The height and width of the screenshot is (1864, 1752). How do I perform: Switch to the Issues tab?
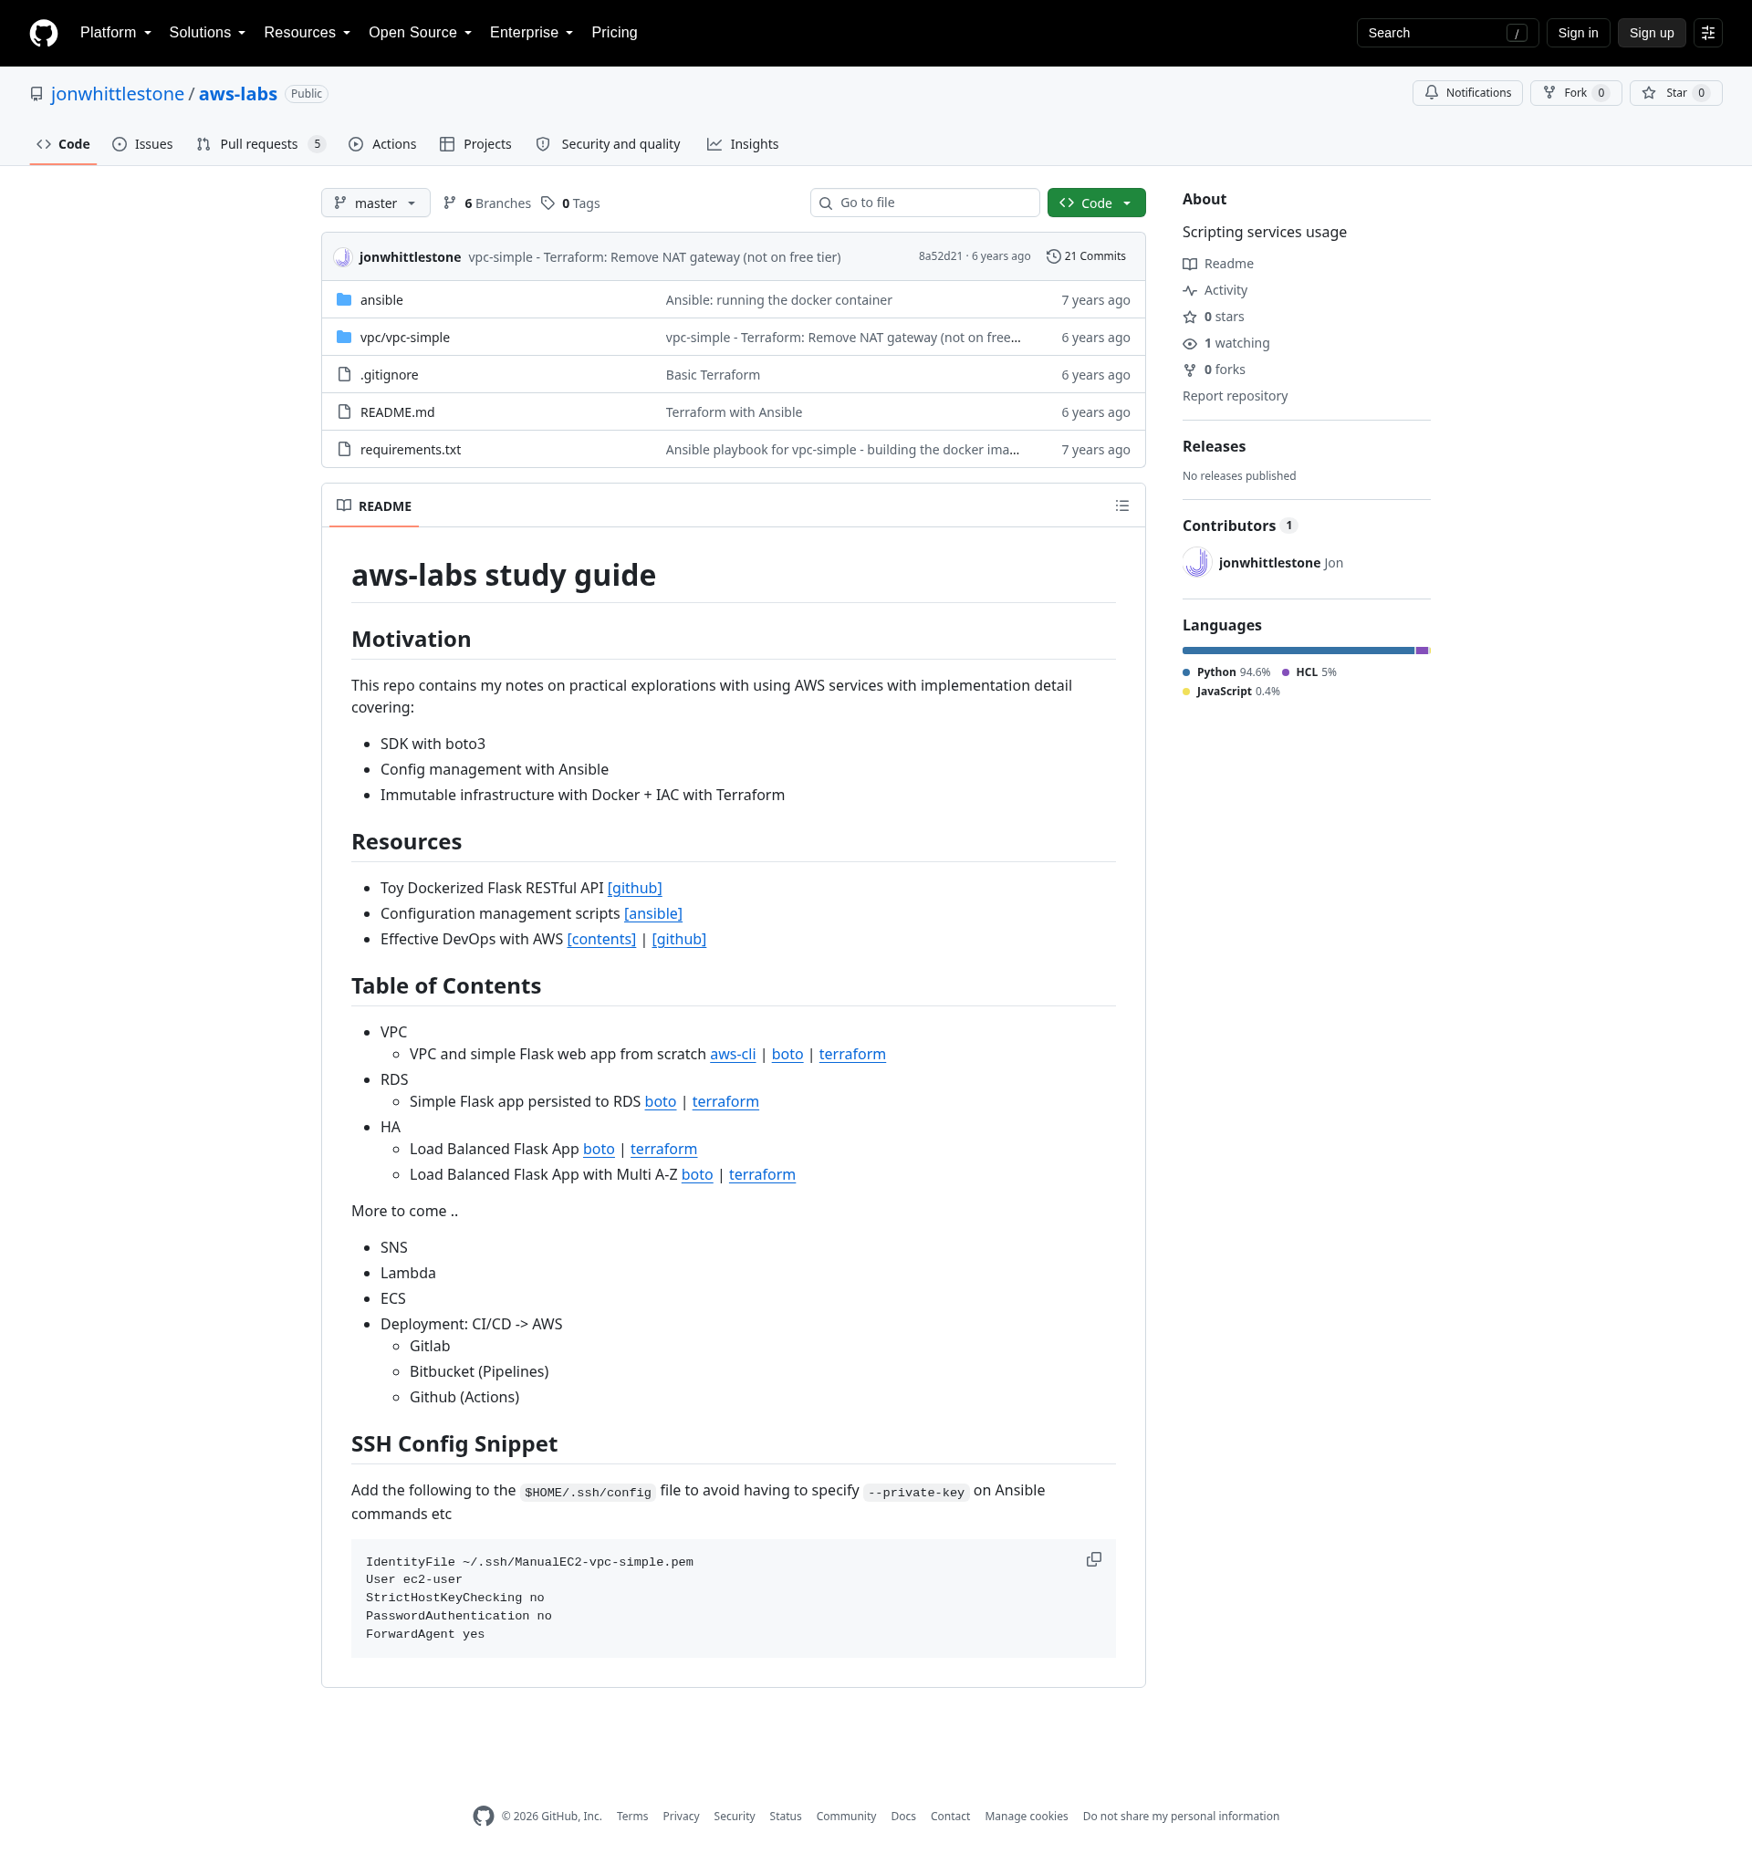click(x=142, y=144)
